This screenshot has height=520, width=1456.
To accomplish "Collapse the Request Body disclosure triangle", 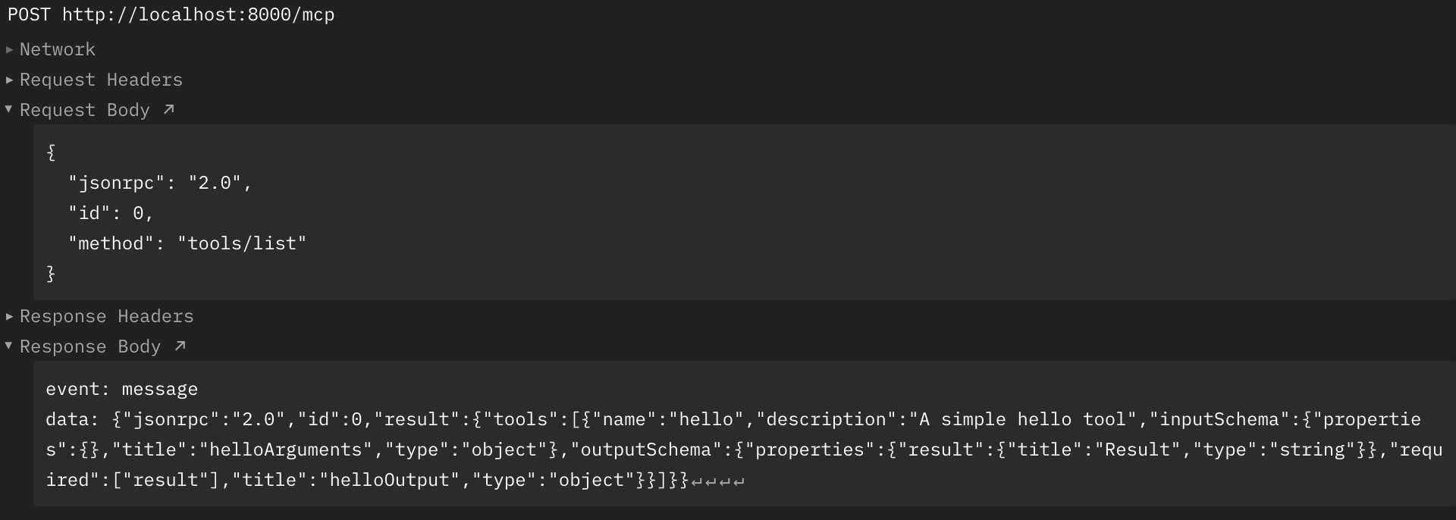I will tap(9, 110).
